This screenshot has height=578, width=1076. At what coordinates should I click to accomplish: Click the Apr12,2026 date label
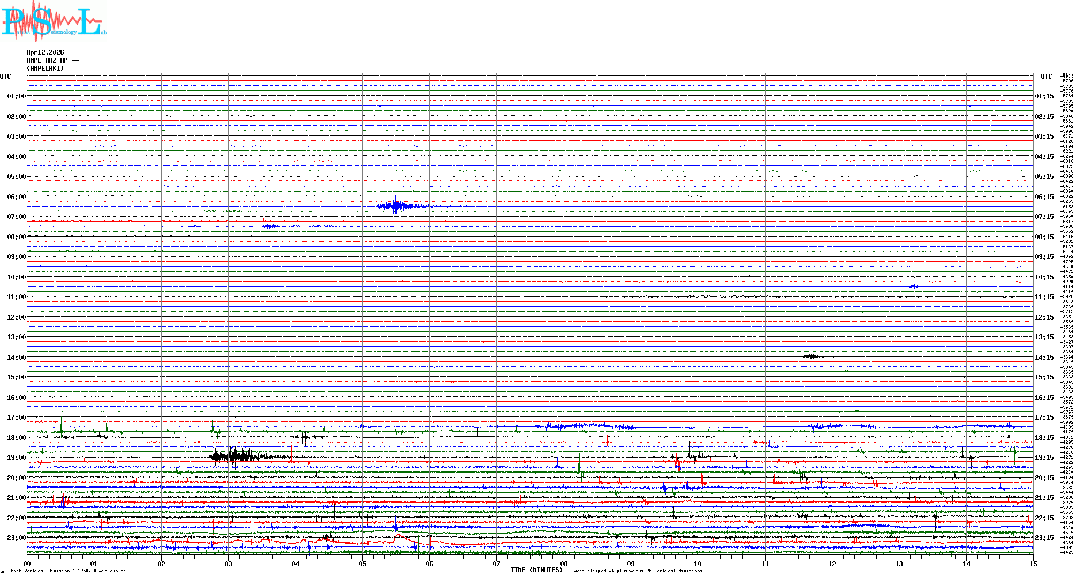pyautogui.click(x=45, y=52)
